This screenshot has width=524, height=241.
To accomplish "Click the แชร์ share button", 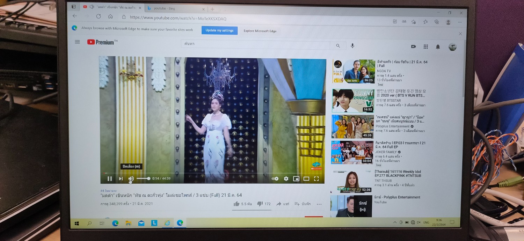I will point(283,204).
